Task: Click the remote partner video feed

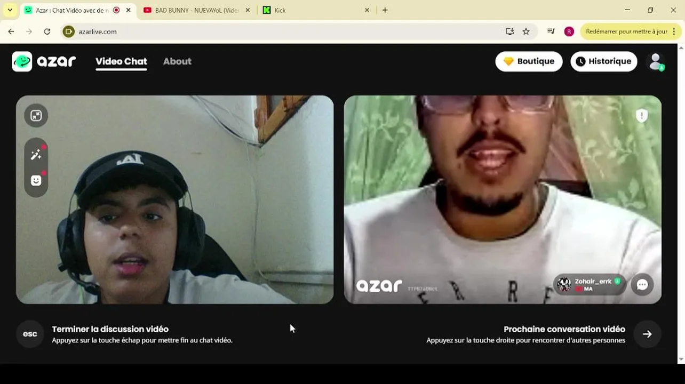Action: (x=503, y=199)
